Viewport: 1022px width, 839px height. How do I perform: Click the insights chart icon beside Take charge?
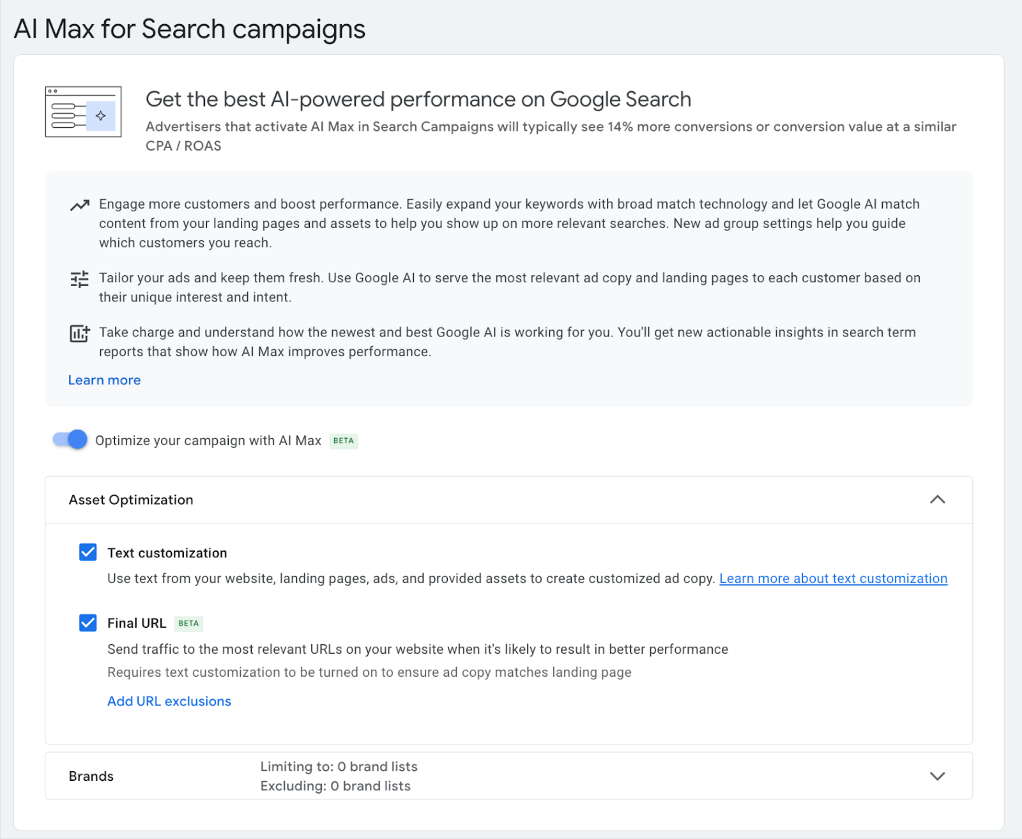click(x=80, y=333)
